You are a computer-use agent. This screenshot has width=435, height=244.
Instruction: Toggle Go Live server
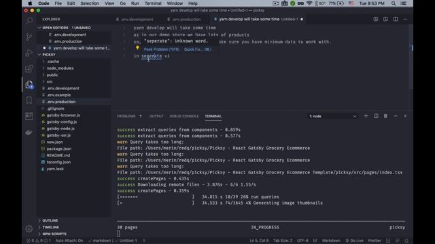tap(354, 241)
